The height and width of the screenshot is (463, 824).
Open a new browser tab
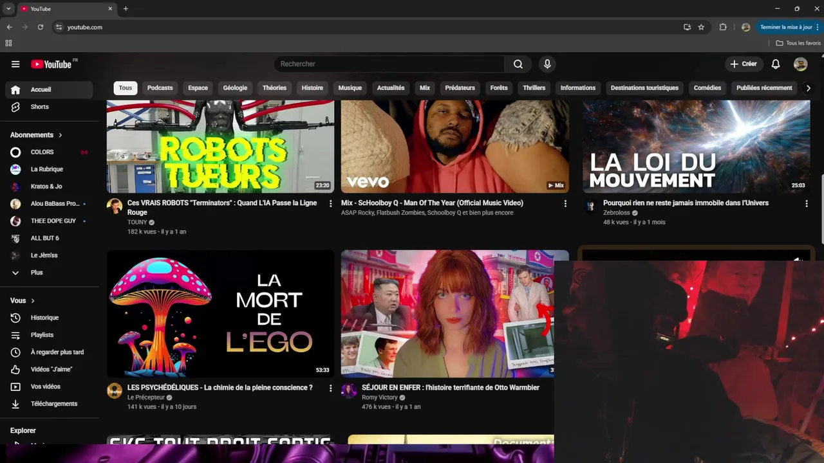pyautogui.click(x=126, y=8)
